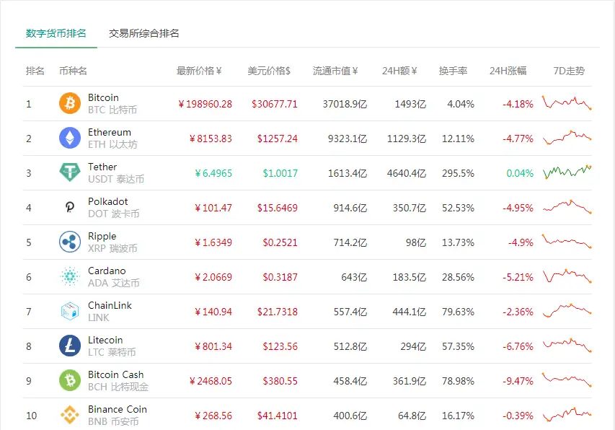View Bitcoin 7D trend sparkline chart
The height and width of the screenshot is (430, 615).
[567, 103]
